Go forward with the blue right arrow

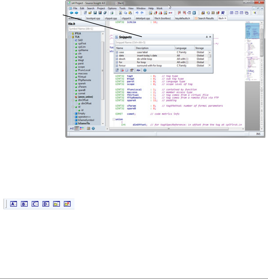(76, 13)
